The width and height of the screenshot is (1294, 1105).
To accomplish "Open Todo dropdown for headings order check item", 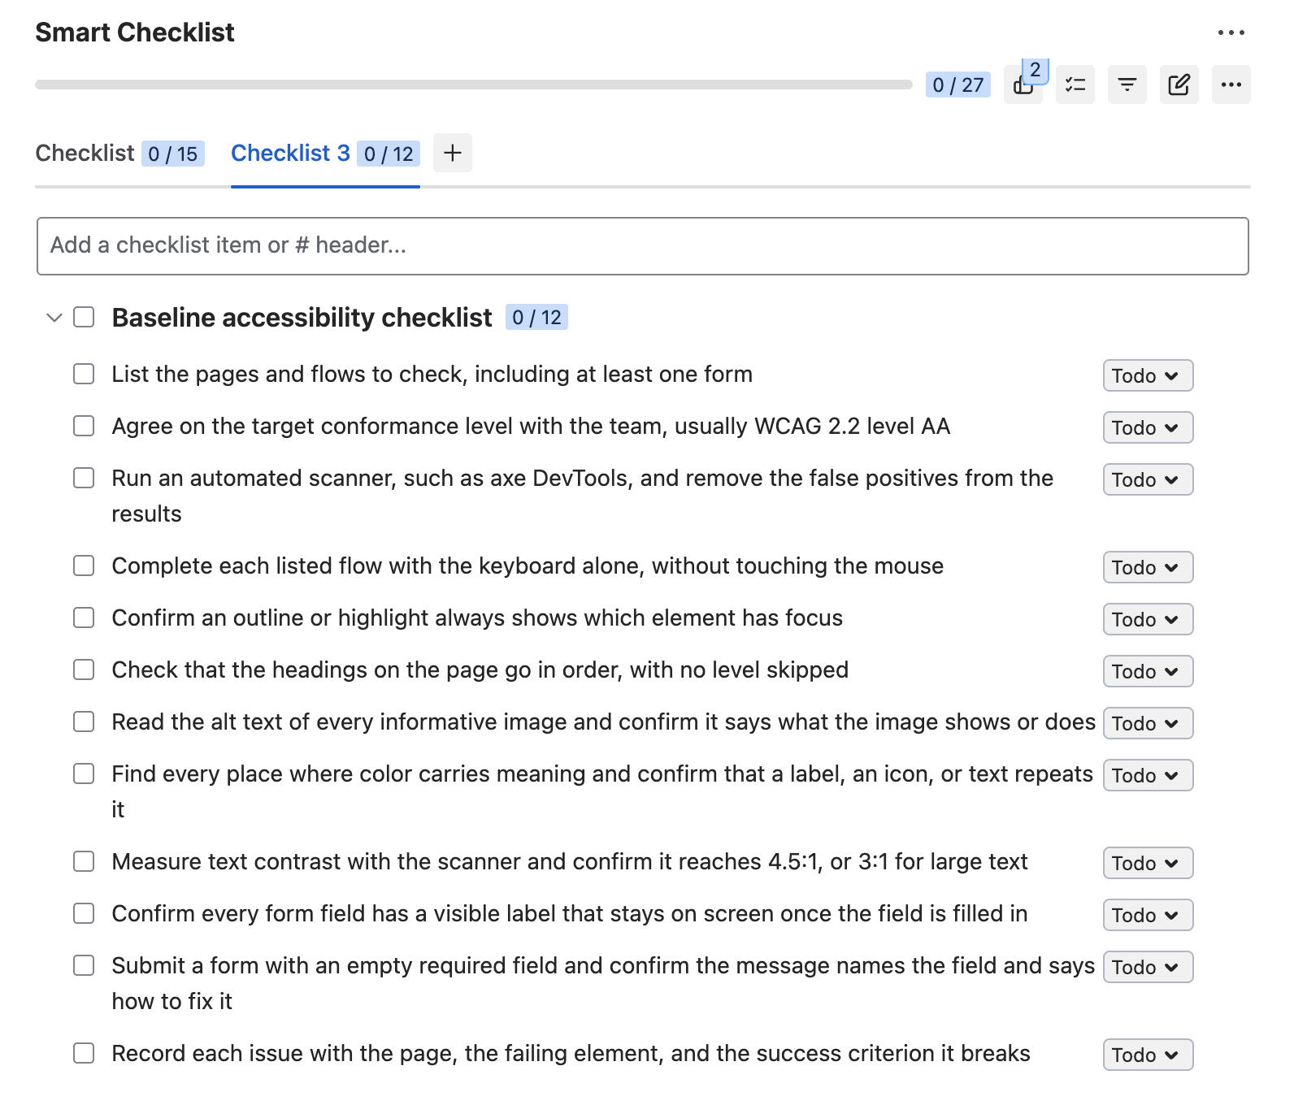I will [1148, 671].
